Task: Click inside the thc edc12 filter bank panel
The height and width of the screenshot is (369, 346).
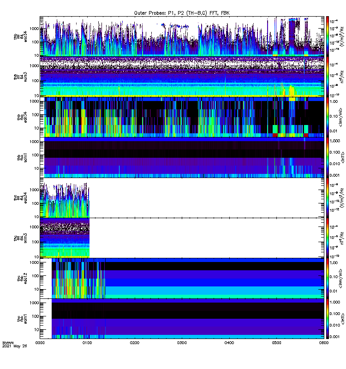Action: [182, 279]
